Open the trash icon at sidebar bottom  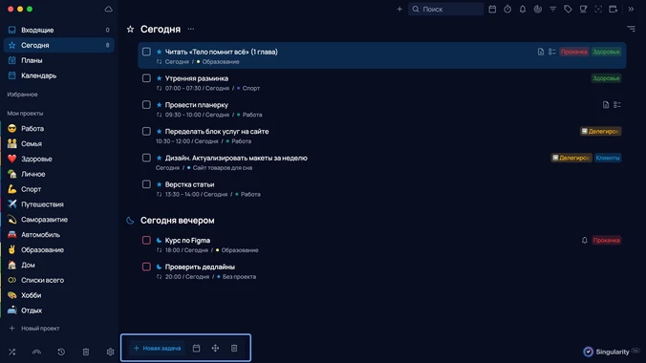pyautogui.click(x=86, y=352)
